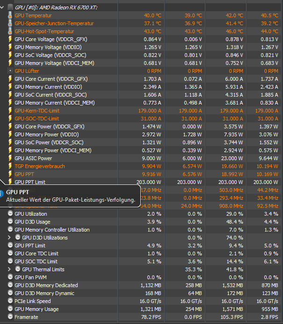Click gauge icon beside GPU D3D Usage
283x324 pixels.
[10, 221]
